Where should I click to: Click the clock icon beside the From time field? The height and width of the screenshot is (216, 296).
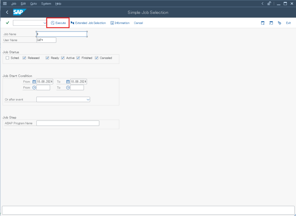coord(35,87)
